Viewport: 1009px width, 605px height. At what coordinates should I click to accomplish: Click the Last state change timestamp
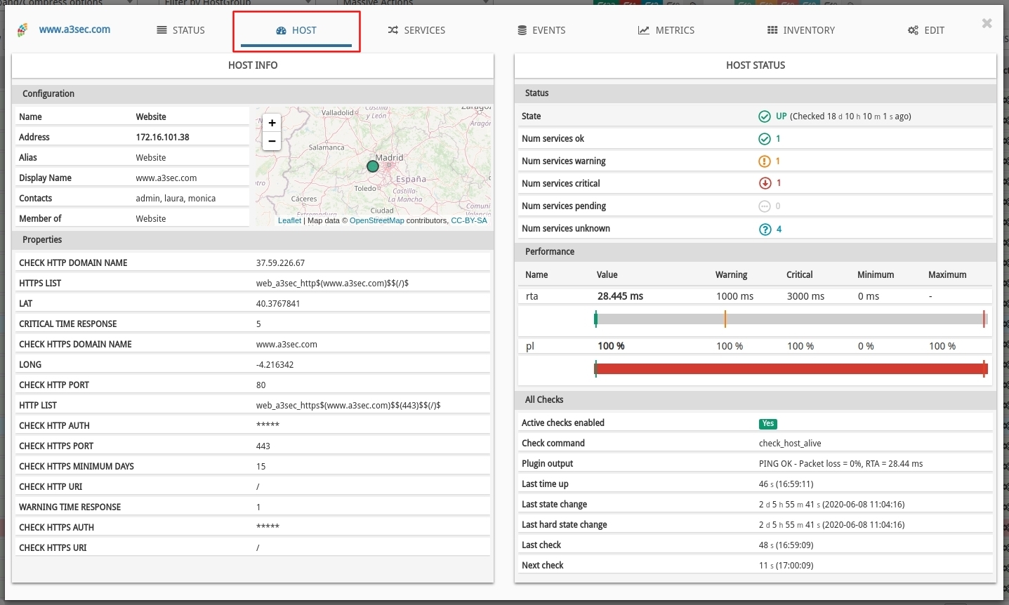click(831, 505)
